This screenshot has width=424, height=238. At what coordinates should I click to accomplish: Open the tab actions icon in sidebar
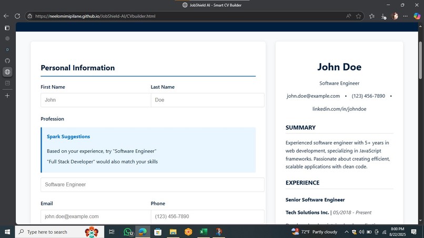[x=7, y=28]
